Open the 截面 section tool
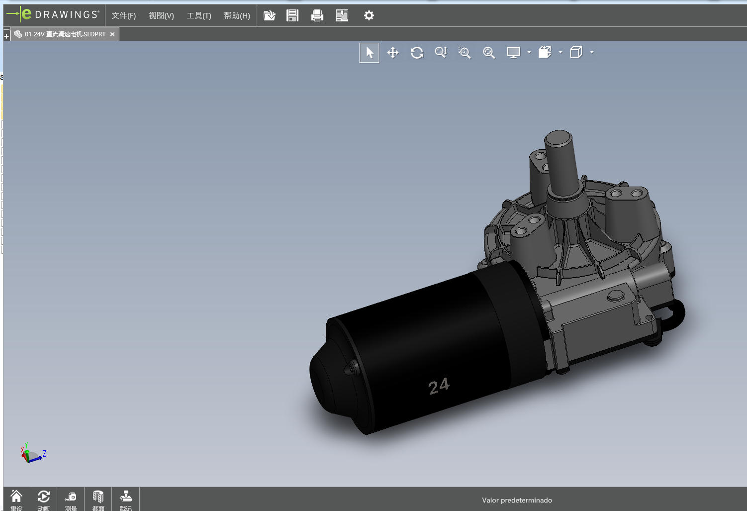 98,500
